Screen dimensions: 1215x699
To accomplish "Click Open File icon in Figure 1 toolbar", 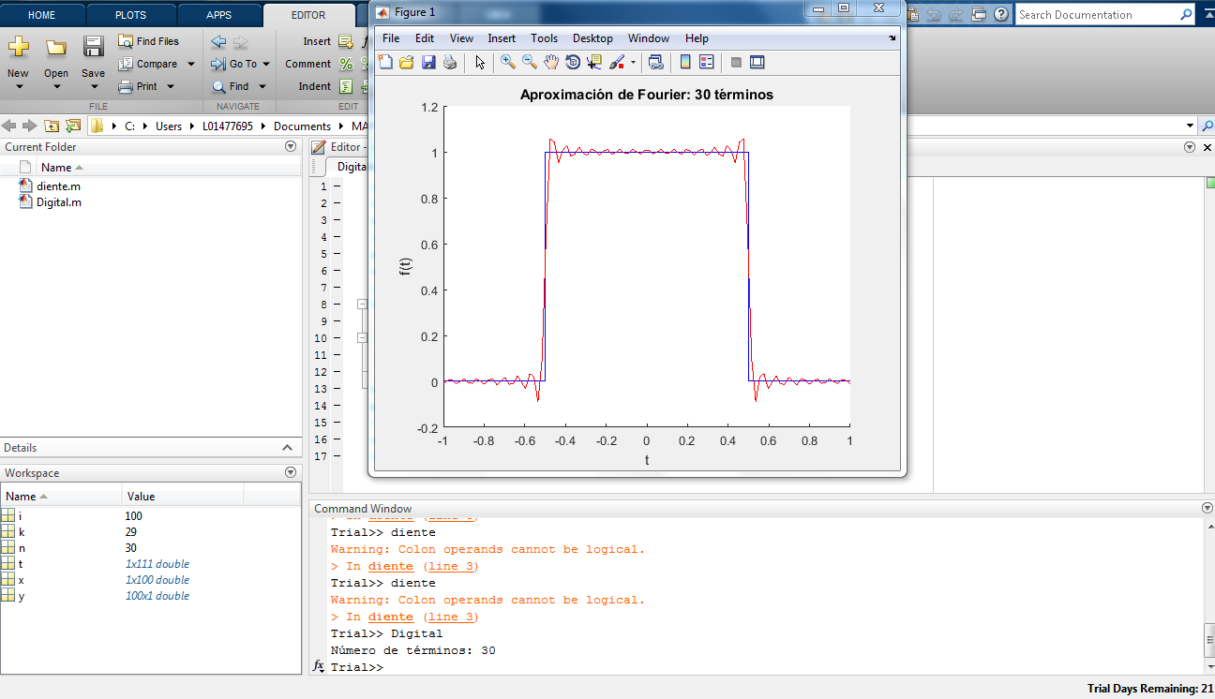I will click(407, 62).
